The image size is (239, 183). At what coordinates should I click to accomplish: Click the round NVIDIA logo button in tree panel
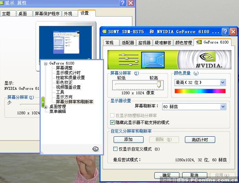[x=95, y=148]
